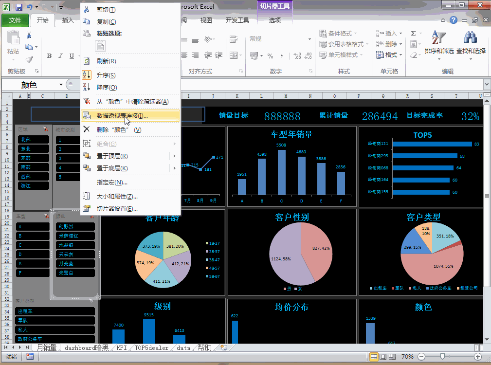Click the vertical scrollbar down arrow
Screen dimensions: 491x365
pyautogui.click(x=487, y=339)
